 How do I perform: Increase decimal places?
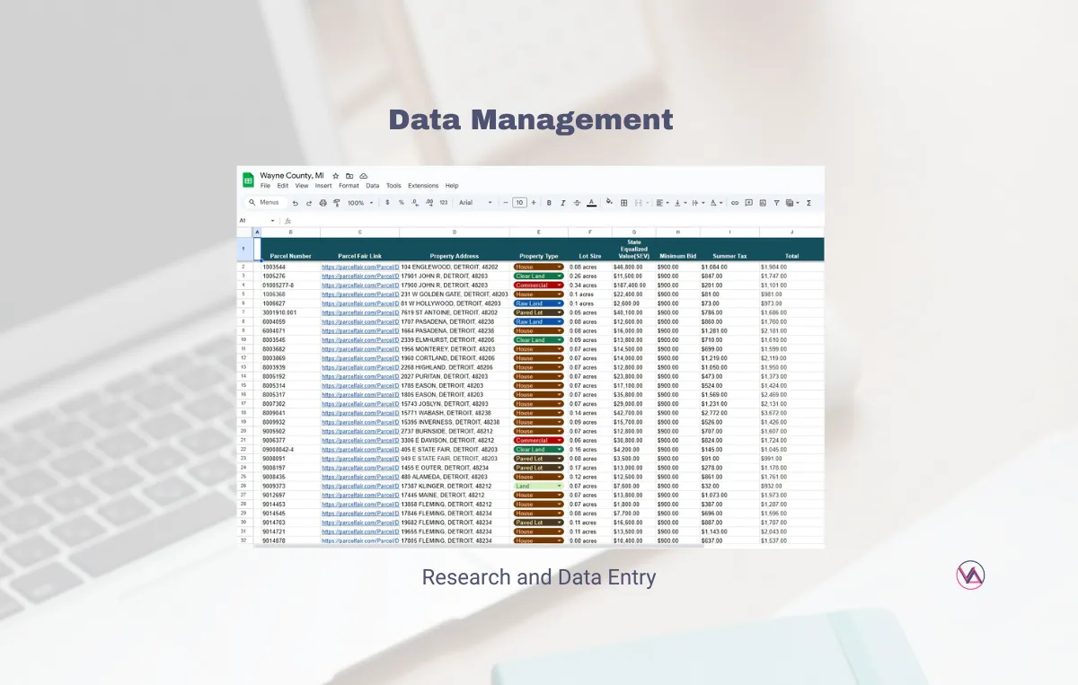(x=429, y=203)
